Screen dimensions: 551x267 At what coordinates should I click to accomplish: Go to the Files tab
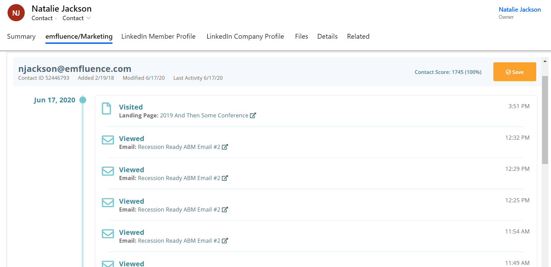click(x=301, y=36)
